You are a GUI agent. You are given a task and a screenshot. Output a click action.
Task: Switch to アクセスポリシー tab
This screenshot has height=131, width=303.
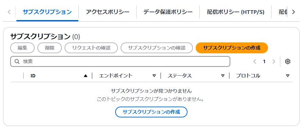tap(107, 12)
